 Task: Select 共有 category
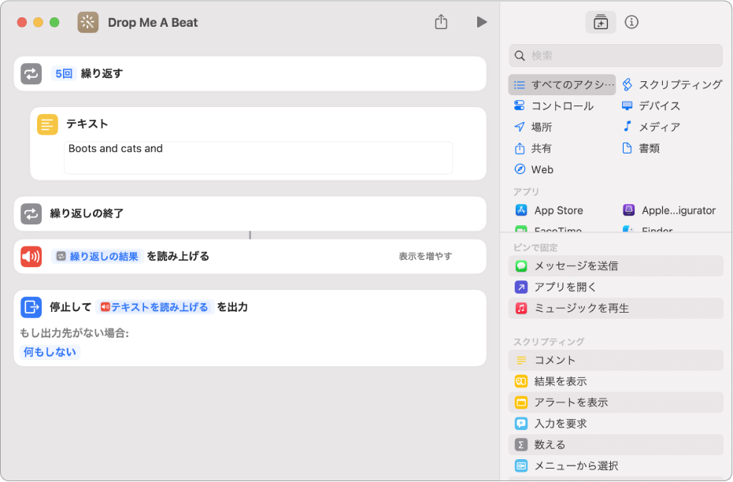coord(533,149)
